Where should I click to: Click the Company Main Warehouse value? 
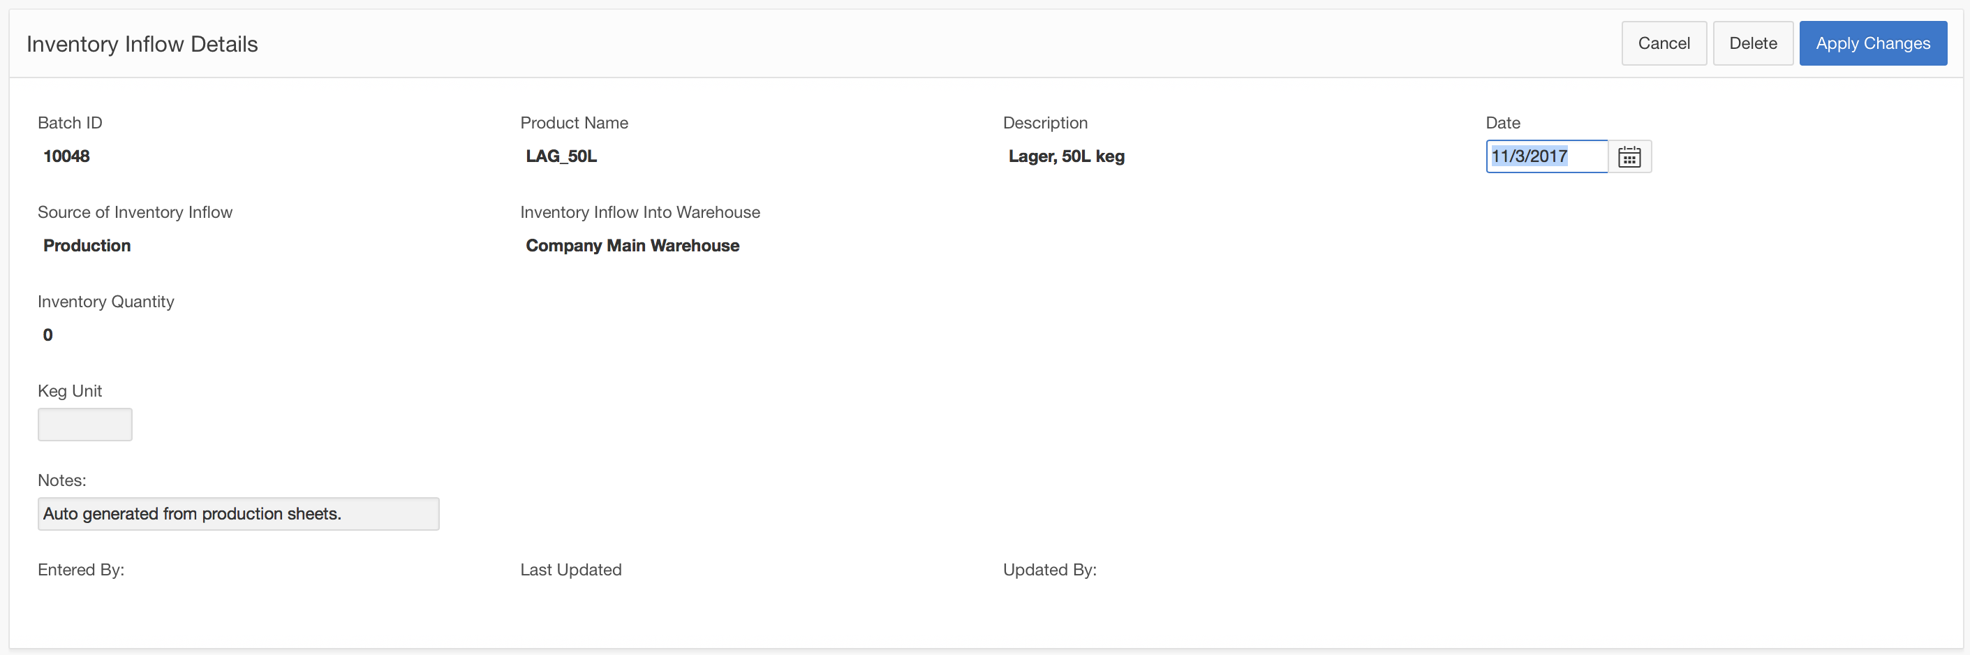[632, 246]
